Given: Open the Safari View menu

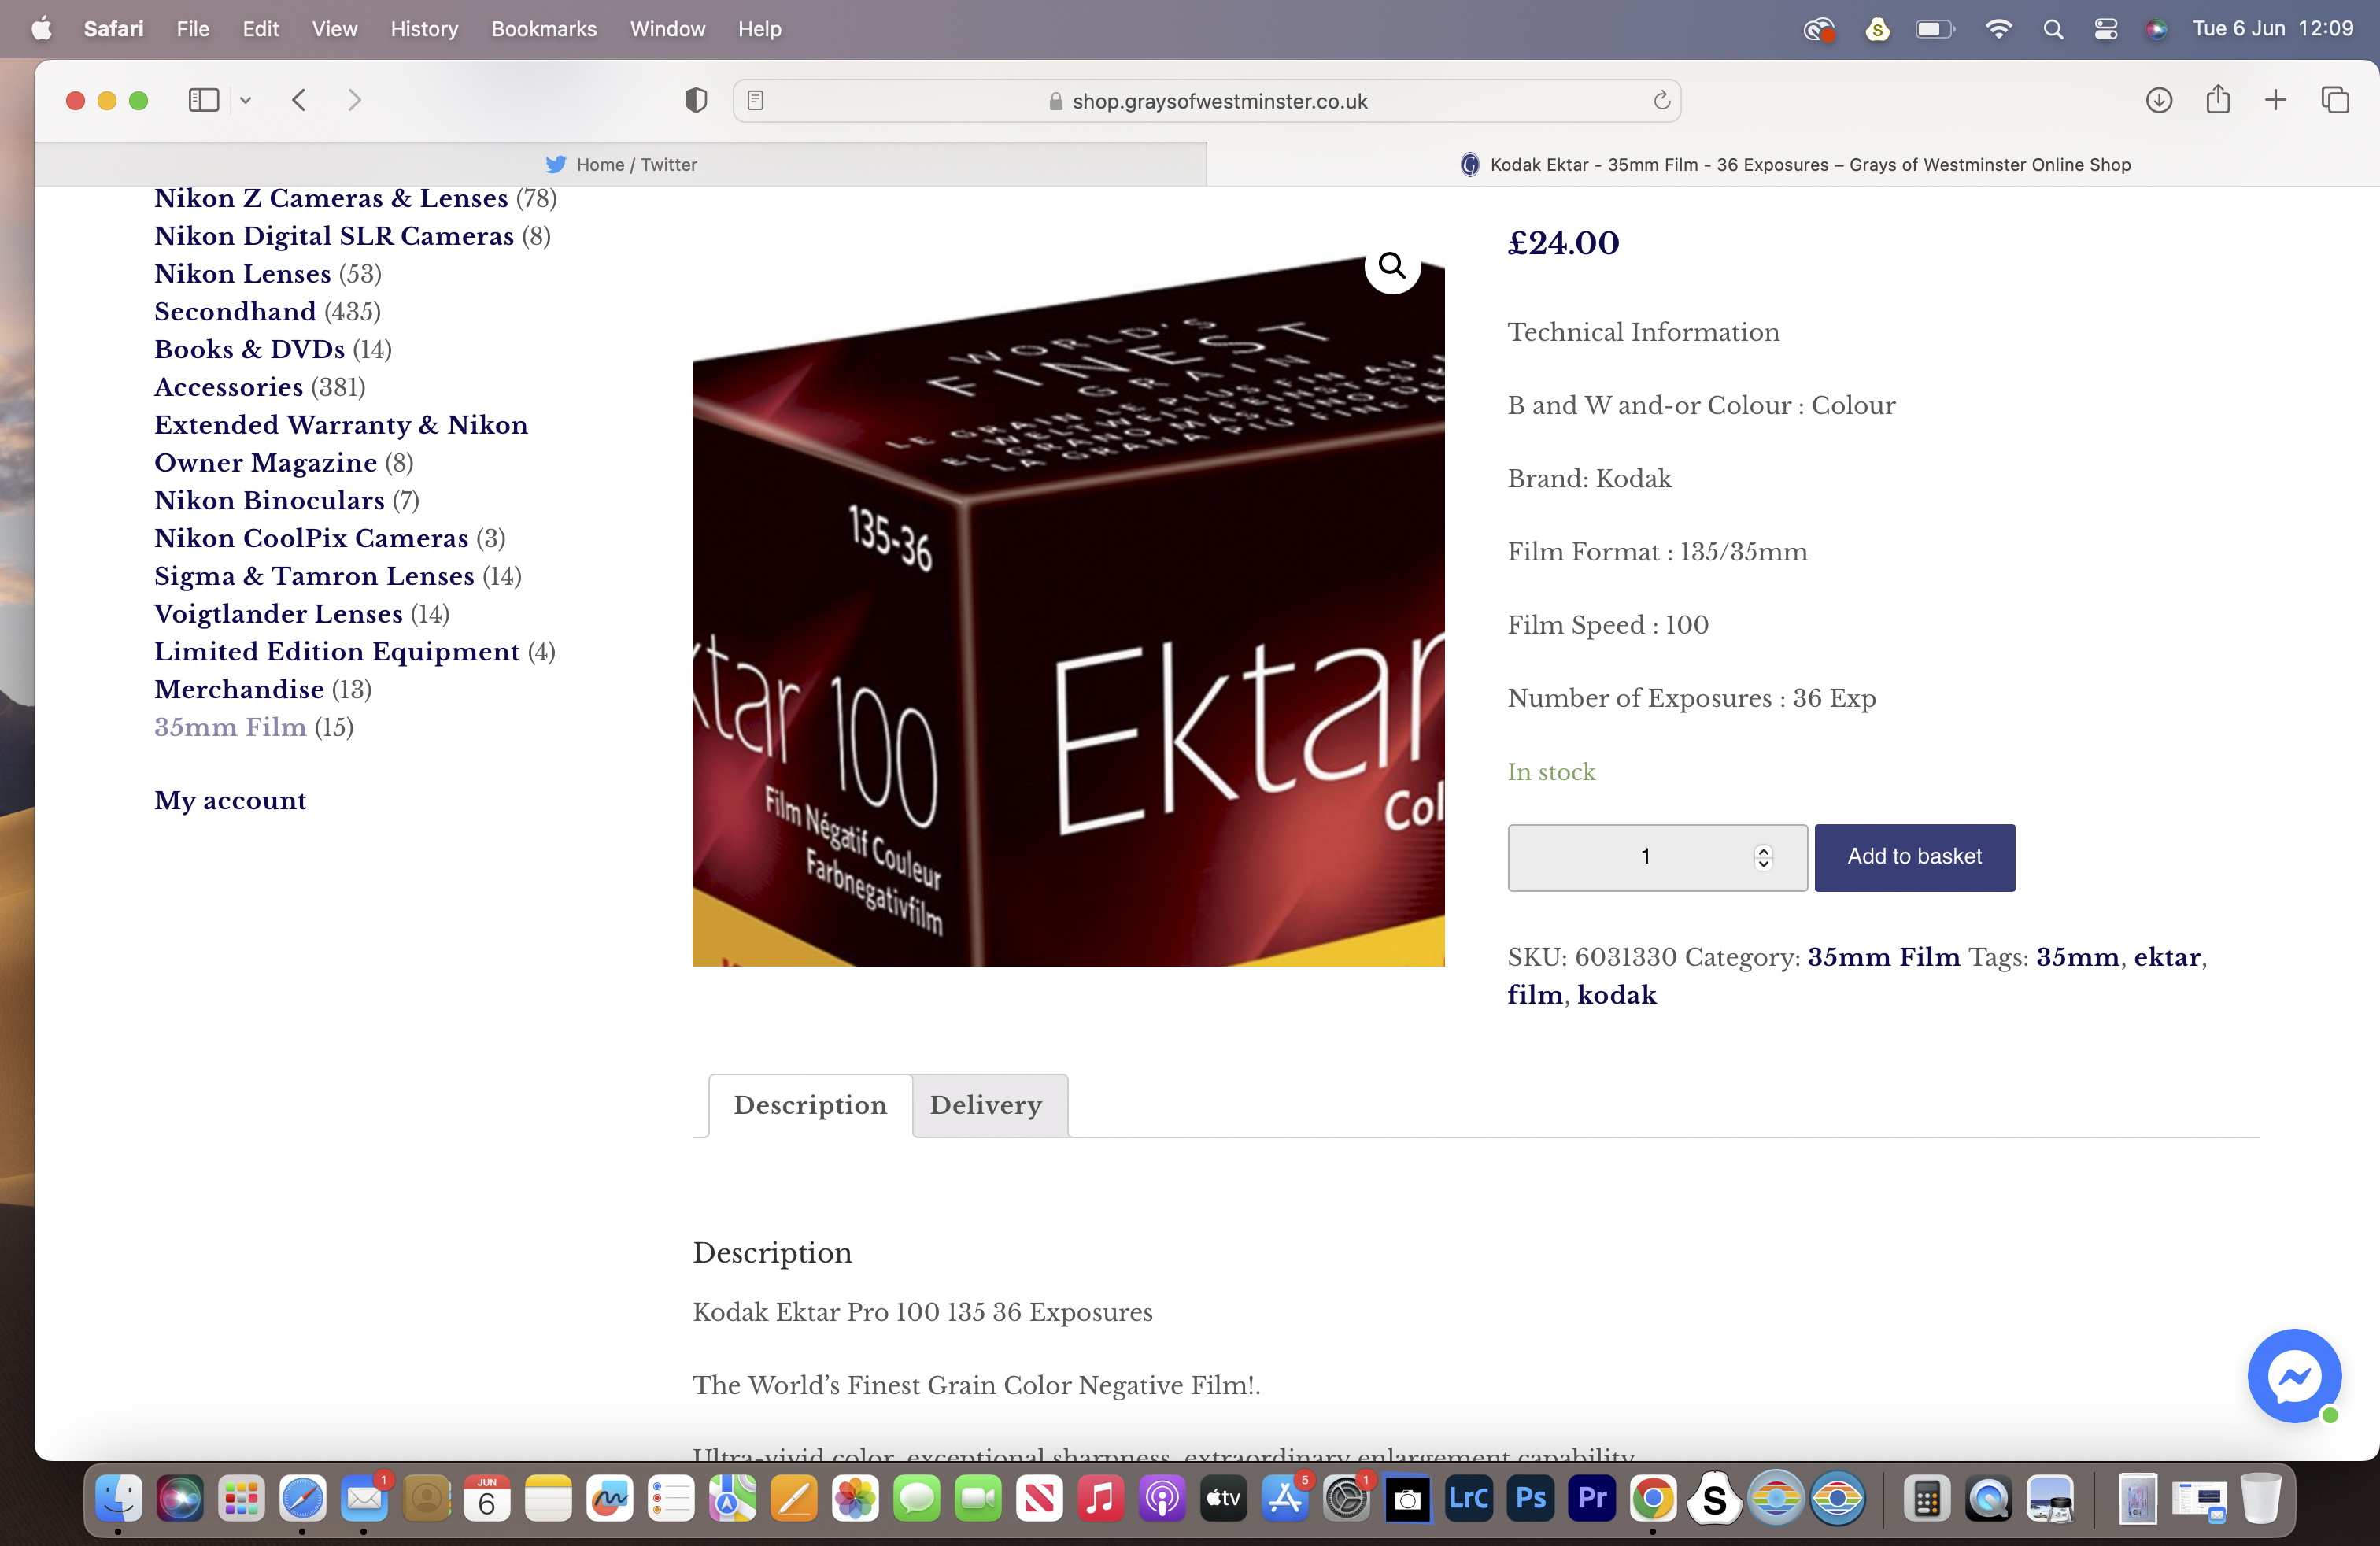Looking at the screenshot, I should pos(334,29).
